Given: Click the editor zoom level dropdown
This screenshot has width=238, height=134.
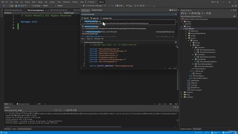Looking at the screenshot, I should (7, 104).
